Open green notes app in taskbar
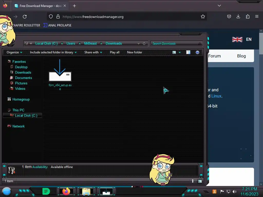The width and height of the screenshot is (263, 197). 46,191
